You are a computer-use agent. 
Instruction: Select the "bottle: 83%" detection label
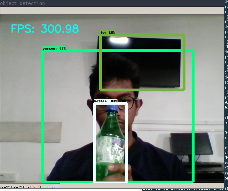pyautogui.click(x=105, y=101)
